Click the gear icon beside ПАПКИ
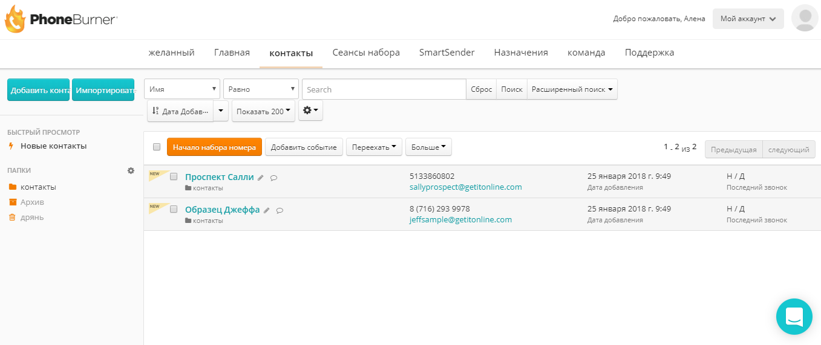The image size is (821, 345). pyautogui.click(x=131, y=171)
